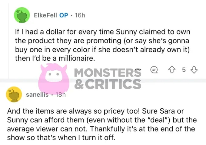Select sanellis's comment about pricey items
This screenshot has width=206, height=145.
pyautogui.click(x=102, y=124)
